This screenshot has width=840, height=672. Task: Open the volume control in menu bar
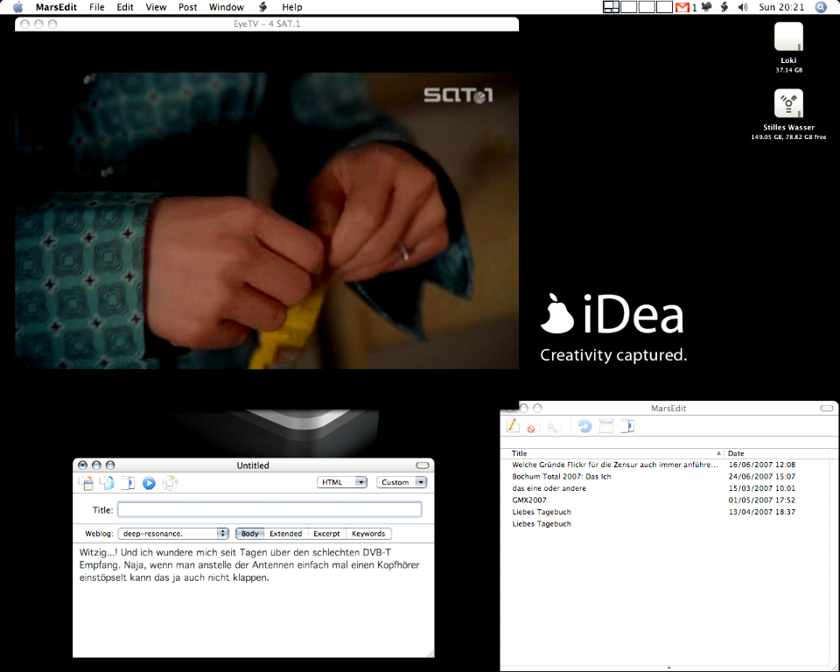coord(743,7)
